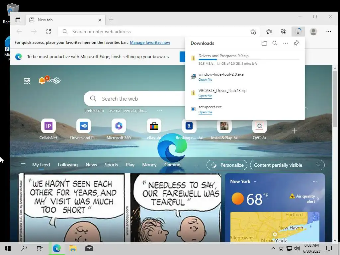Click window-hide-tool-2.0.exe file name
Screen dimensions: 340x255
221,74
